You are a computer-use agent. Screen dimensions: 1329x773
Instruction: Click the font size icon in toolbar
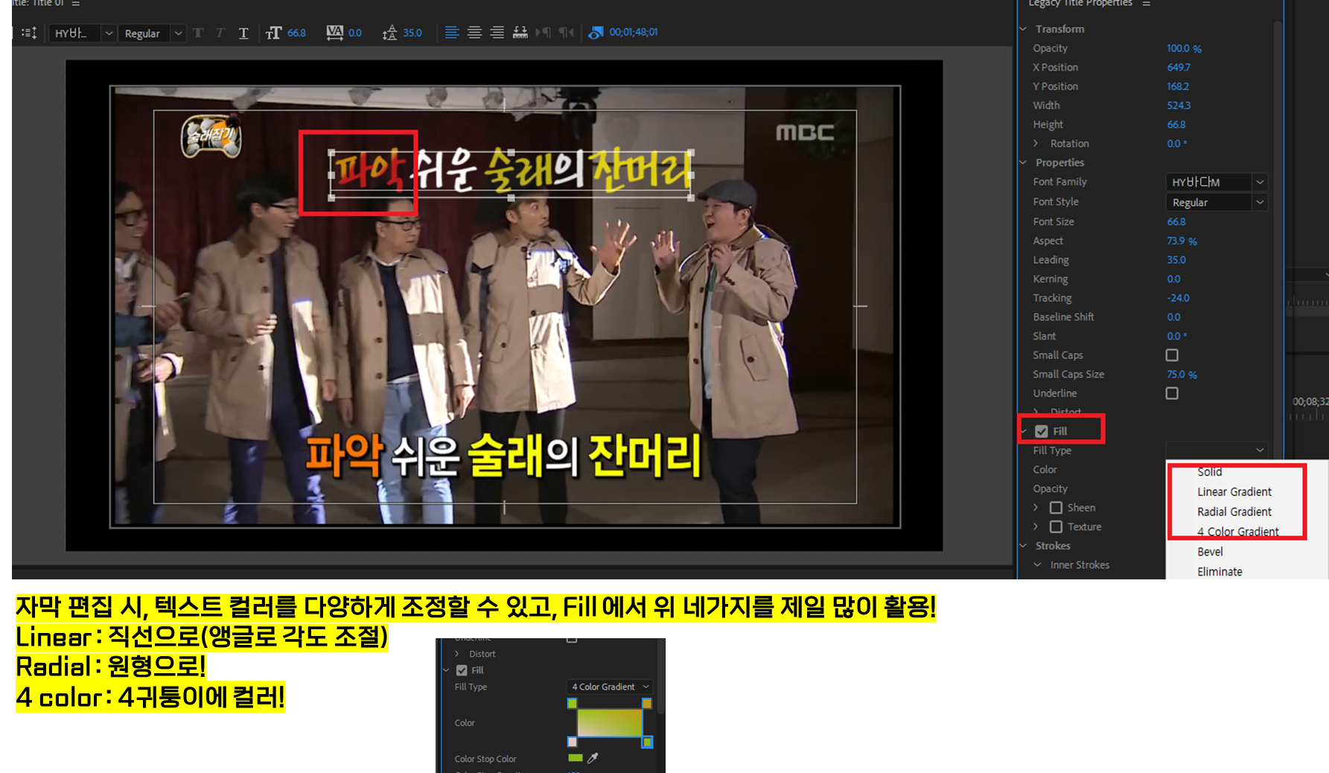(x=274, y=33)
